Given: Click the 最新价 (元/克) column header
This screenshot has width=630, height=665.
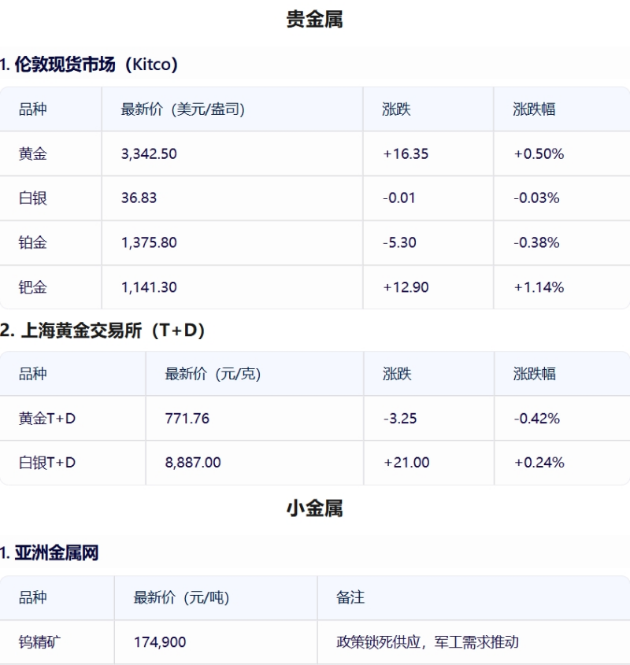Looking at the screenshot, I should (213, 374).
